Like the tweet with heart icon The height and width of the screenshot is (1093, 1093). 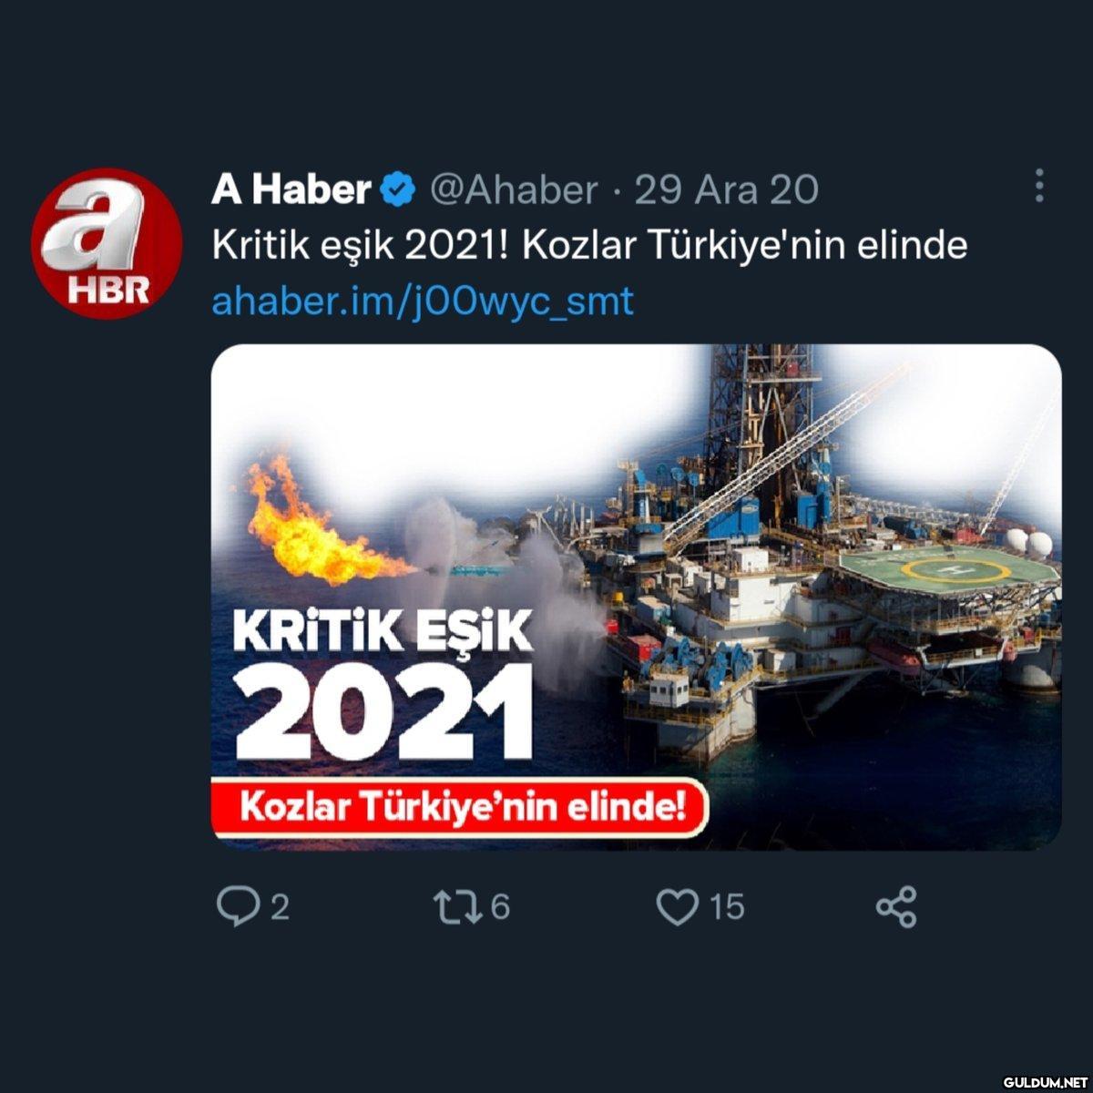click(x=678, y=906)
